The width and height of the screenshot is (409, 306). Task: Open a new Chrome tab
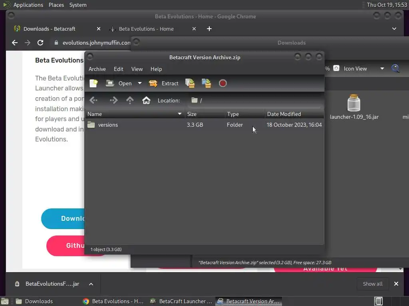pos(209,29)
